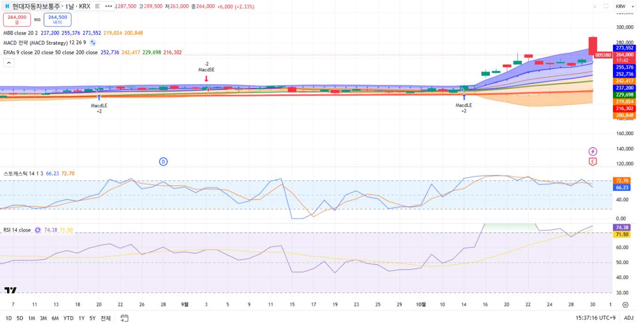Click the 66.23 stochastic axis label
Image resolution: width=637 pixels, height=325 pixels.
(x=622, y=187)
